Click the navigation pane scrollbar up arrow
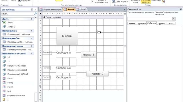This screenshot has width=183, height=102. tap(36, 18)
